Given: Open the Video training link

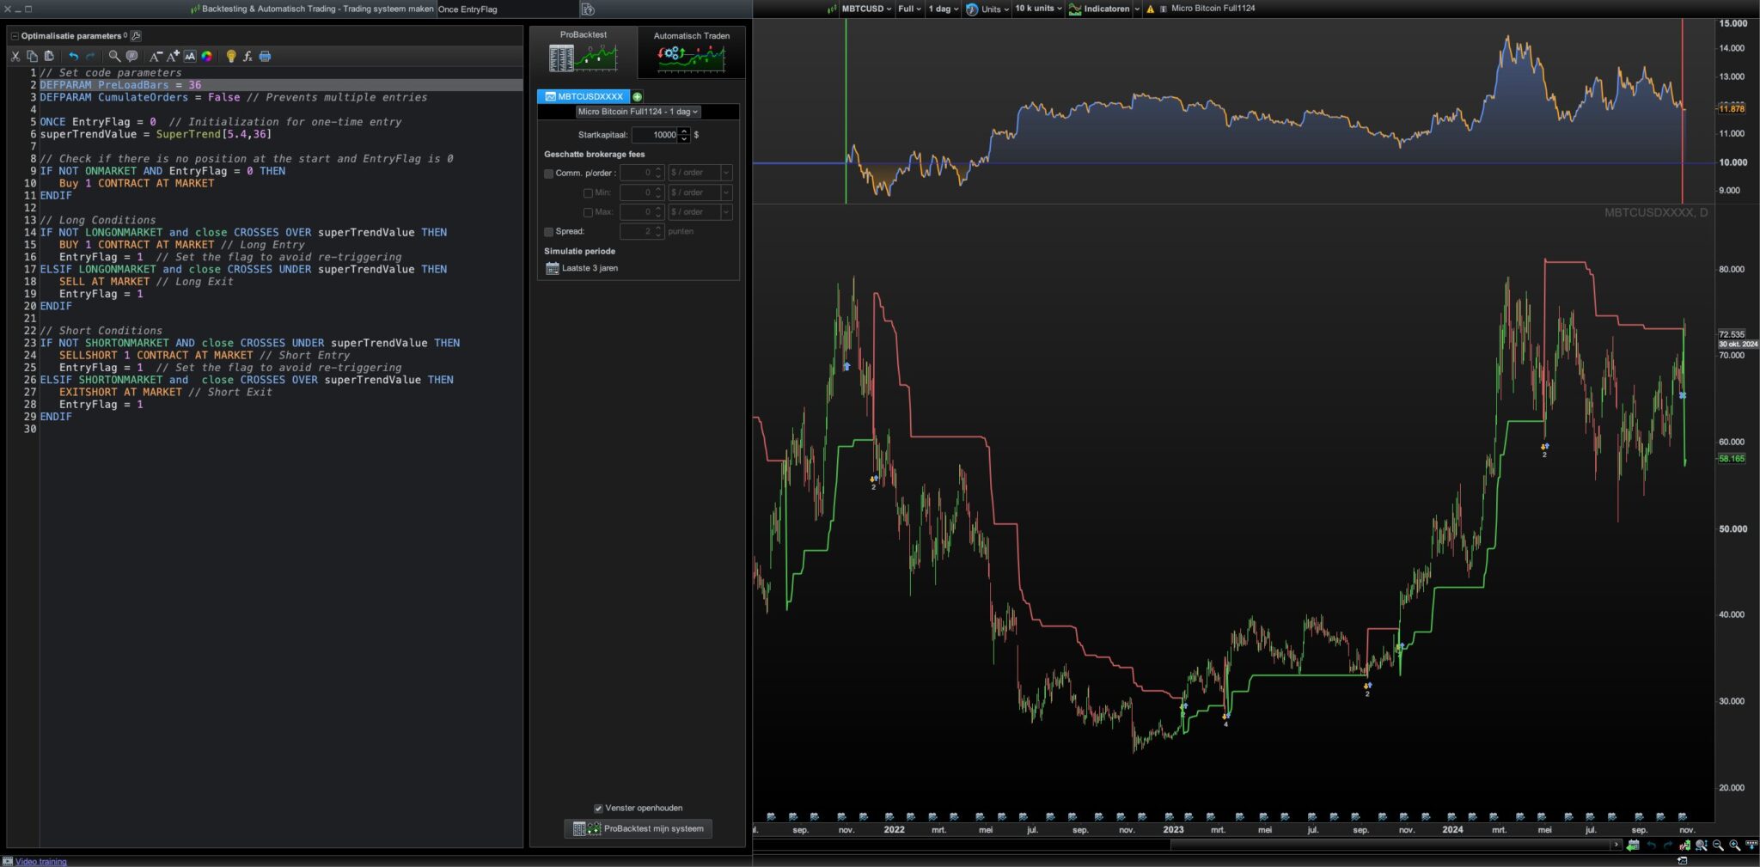Looking at the screenshot, I should (40, 861).
